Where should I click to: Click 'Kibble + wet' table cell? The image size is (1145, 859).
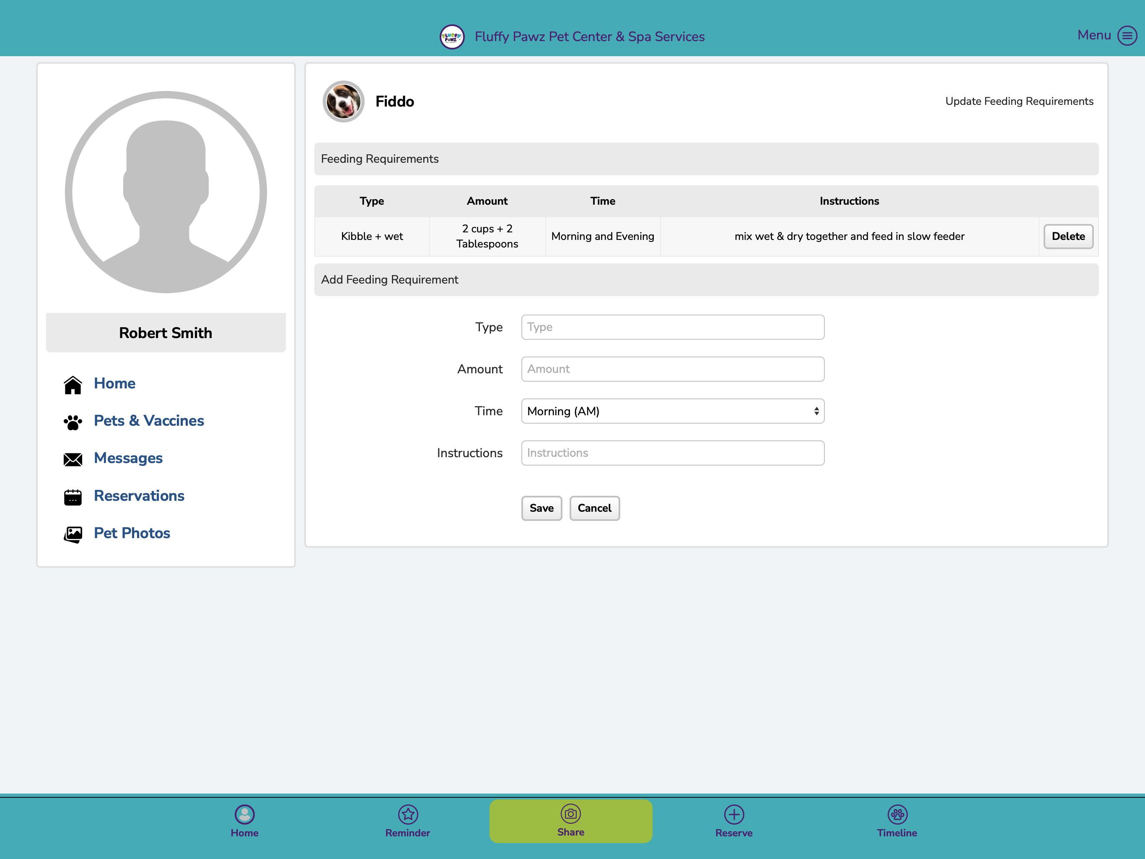click(372, 236)
